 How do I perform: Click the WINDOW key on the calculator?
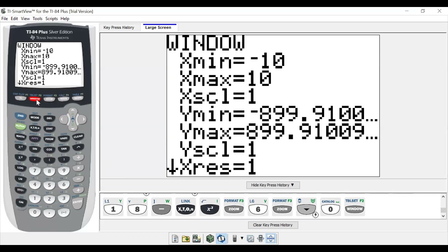point(35,99)
